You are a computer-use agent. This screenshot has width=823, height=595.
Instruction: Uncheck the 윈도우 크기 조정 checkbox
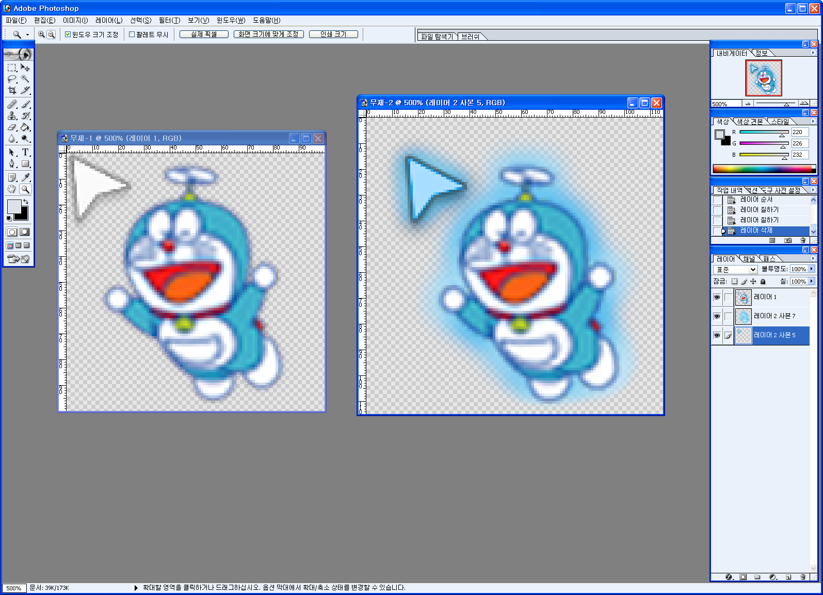[68, 35]
